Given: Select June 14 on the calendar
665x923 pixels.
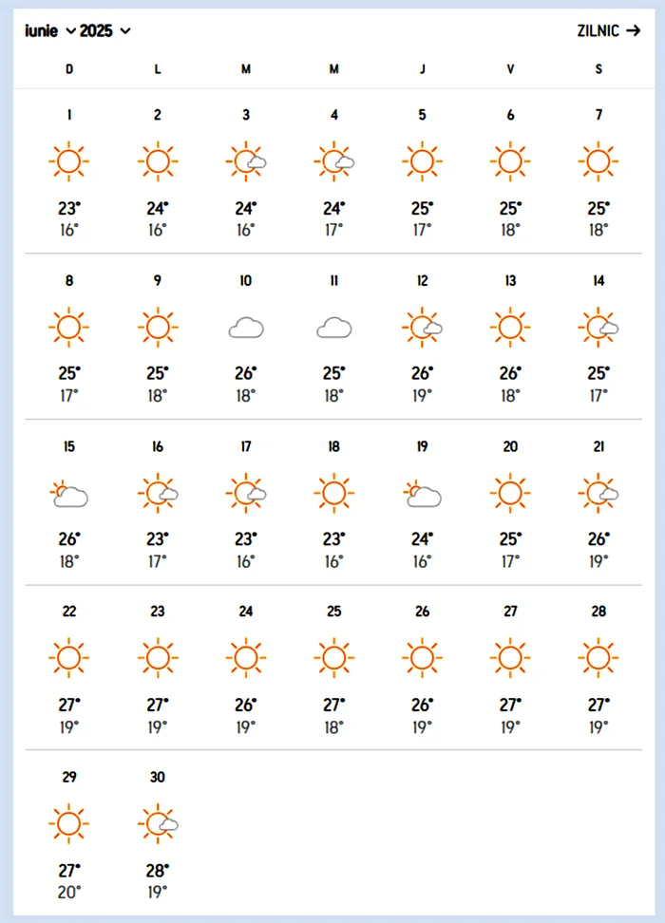Looking at the screenshot, I should 598,281.
